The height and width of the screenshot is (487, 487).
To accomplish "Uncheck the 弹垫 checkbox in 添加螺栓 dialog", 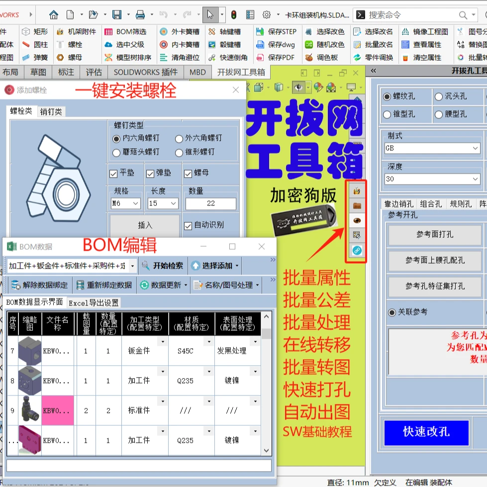I will click(150, 174).
